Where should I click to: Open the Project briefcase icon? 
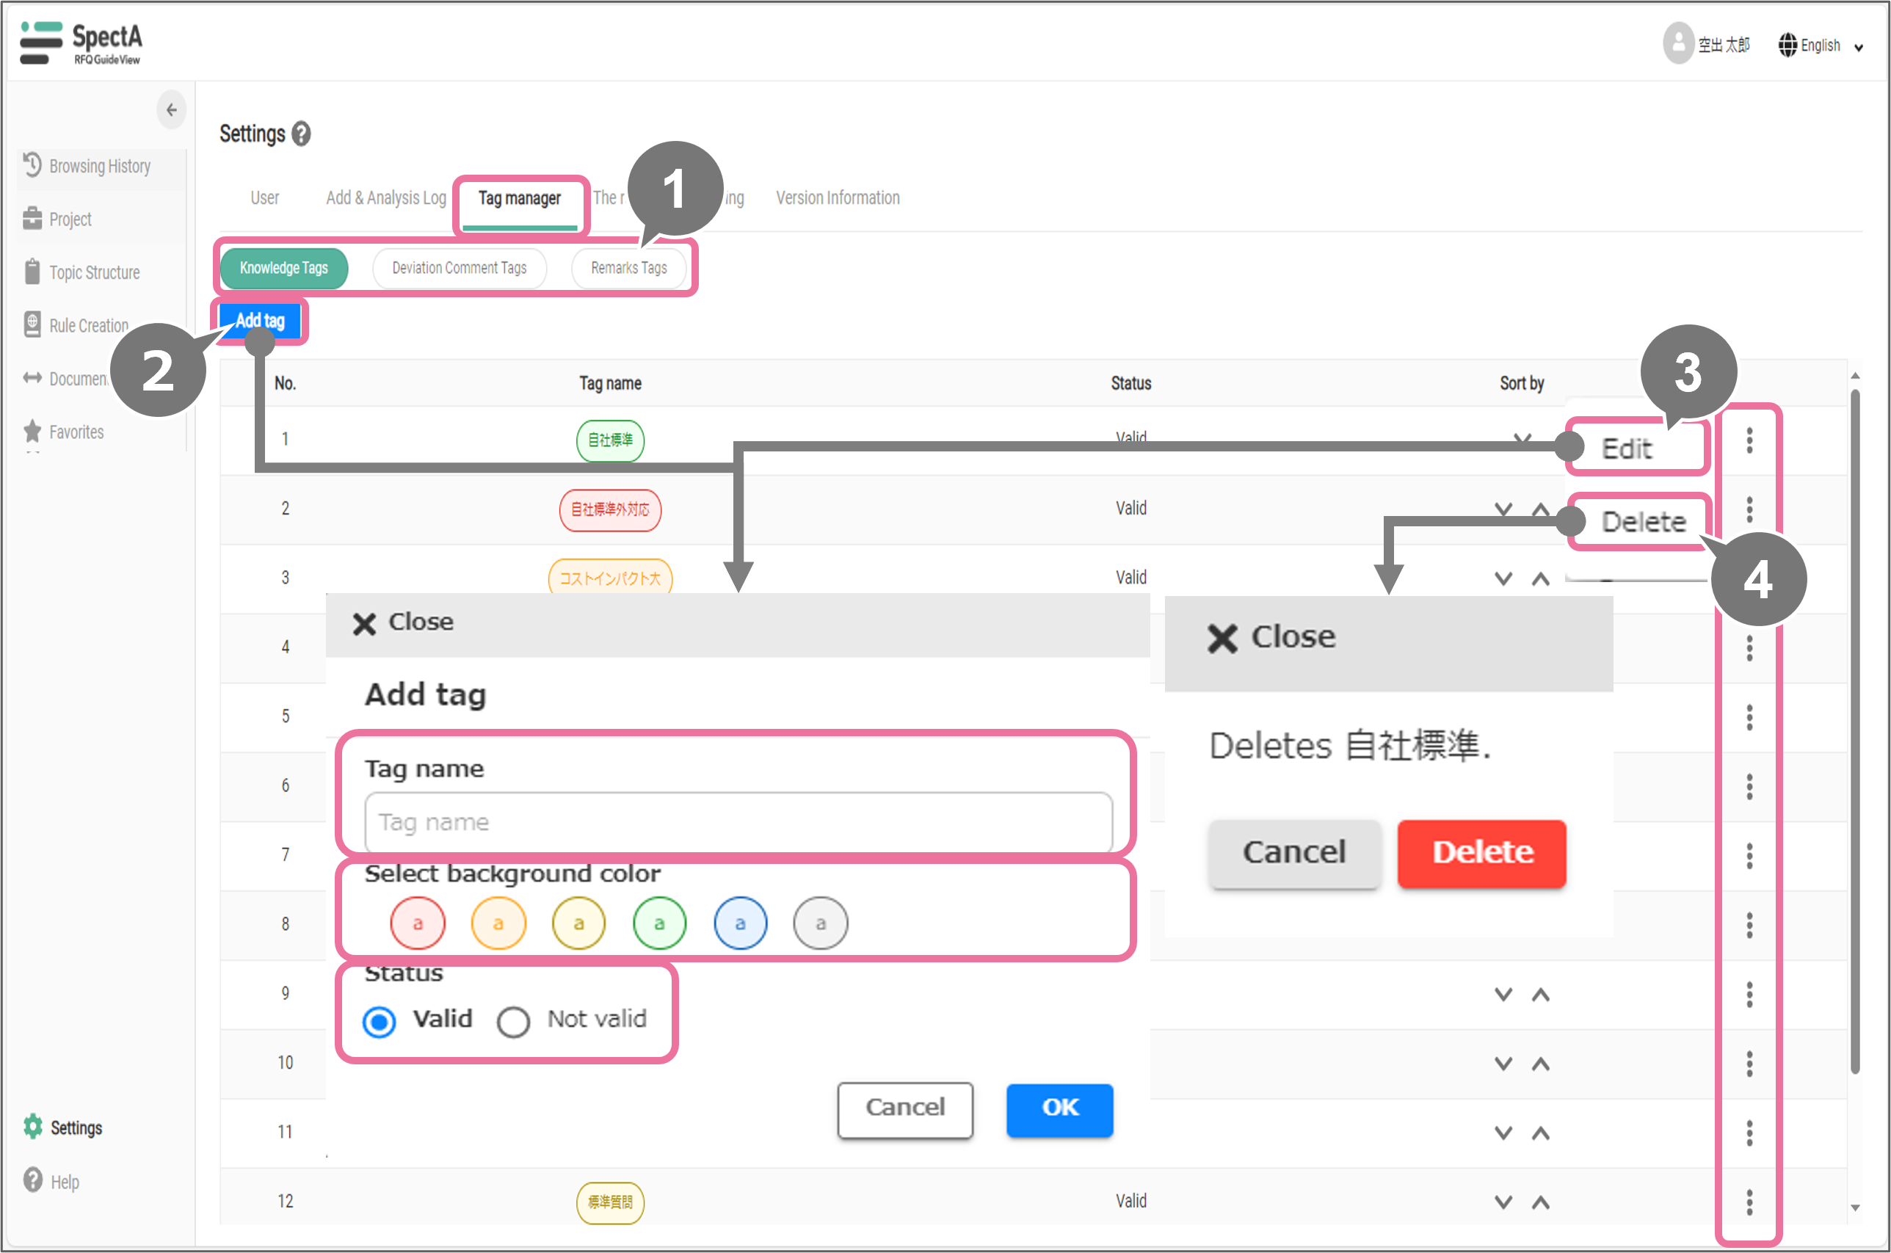coord(32,218)
